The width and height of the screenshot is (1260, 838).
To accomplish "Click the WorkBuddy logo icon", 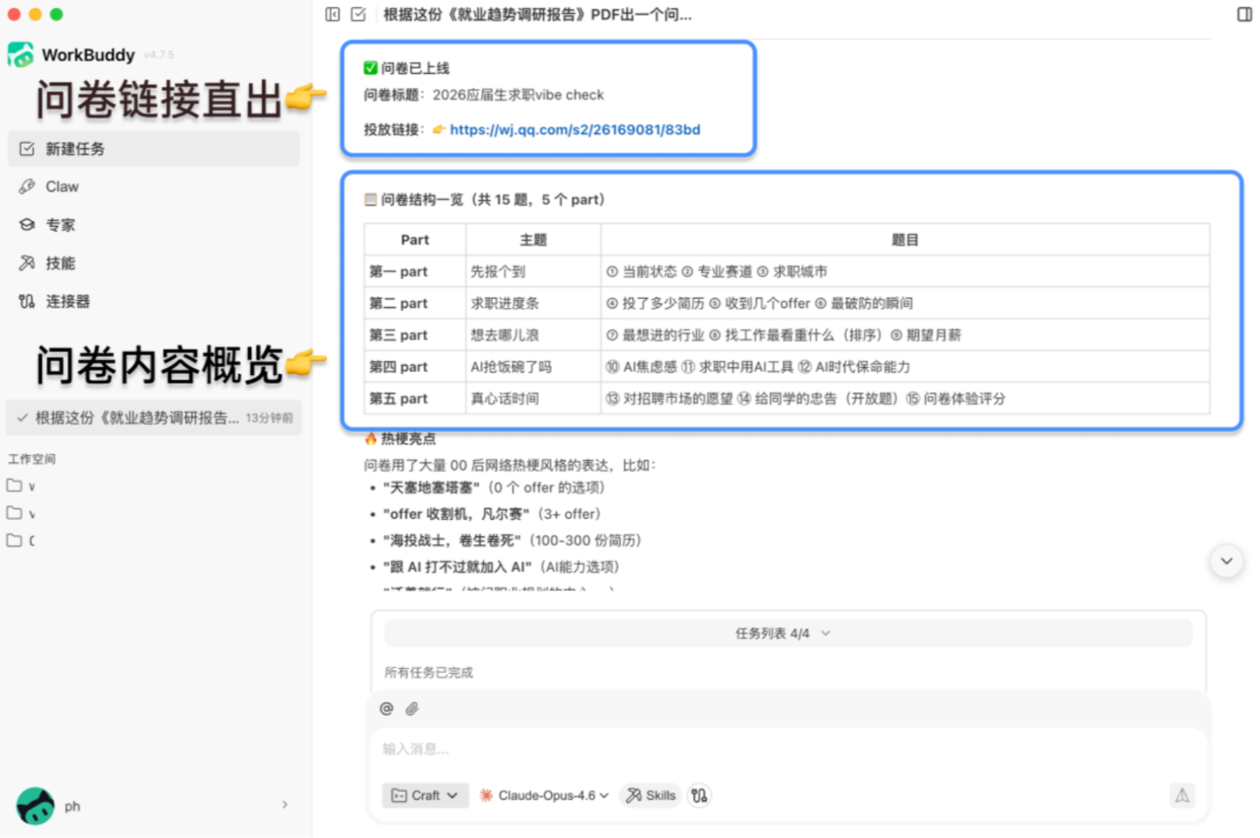I will 21,55.
